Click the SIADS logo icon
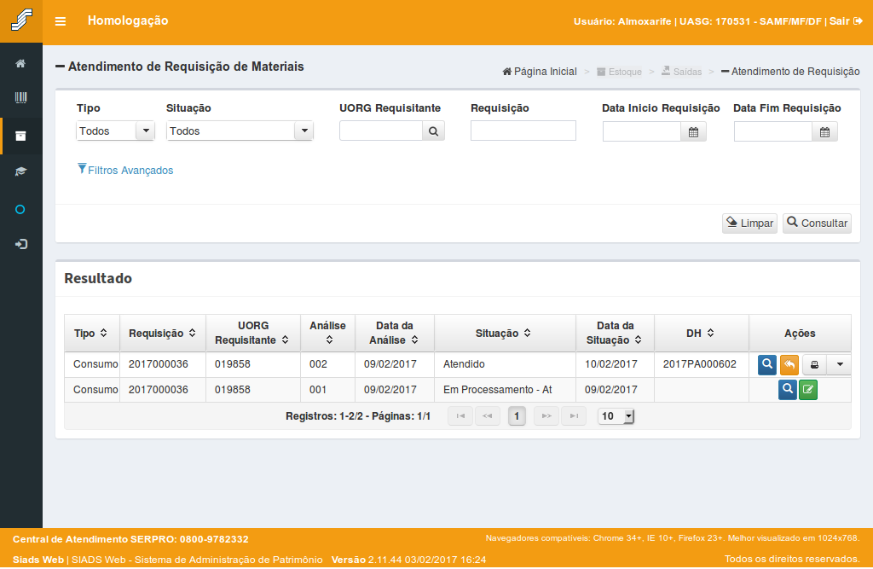 (21, 20)
